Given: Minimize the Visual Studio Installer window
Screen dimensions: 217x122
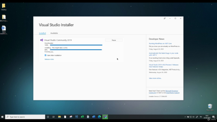Looking at the screenshot, I should (170, 18).
